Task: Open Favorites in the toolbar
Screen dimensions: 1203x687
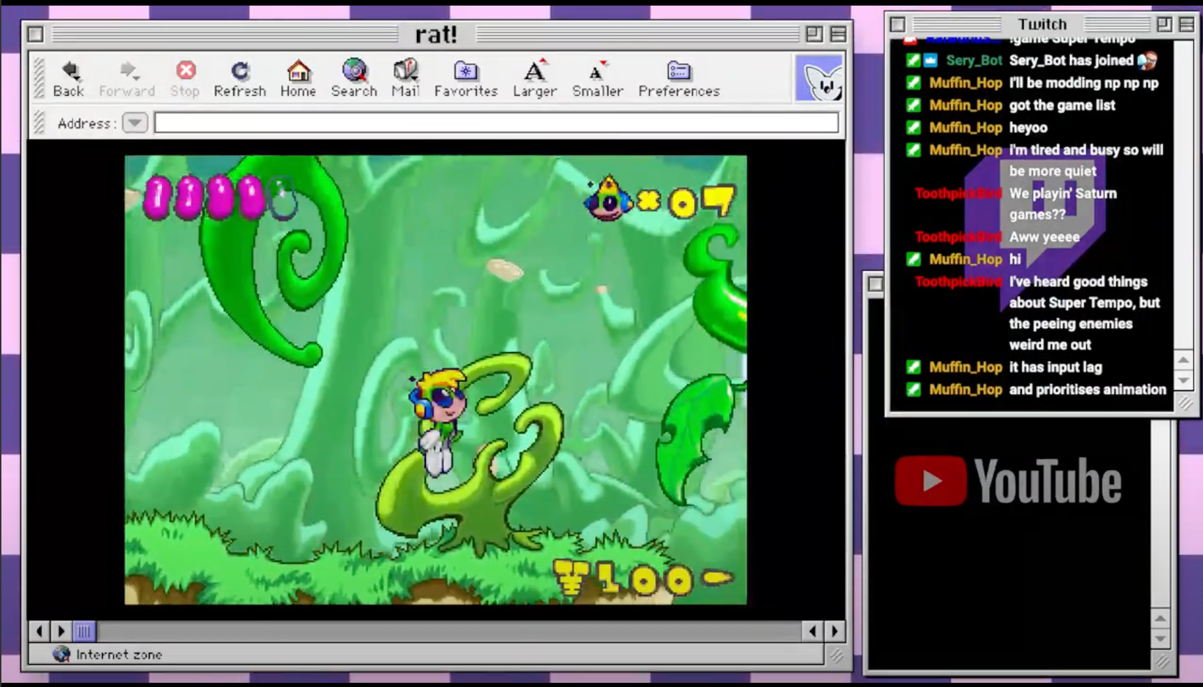Action: pyautogui.click(x=466, y=78)
